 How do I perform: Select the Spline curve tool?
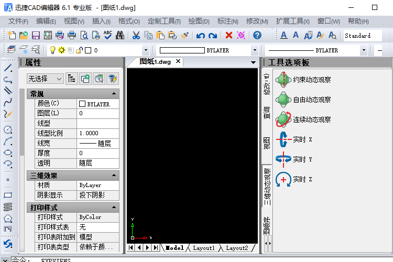coord(8,102)
